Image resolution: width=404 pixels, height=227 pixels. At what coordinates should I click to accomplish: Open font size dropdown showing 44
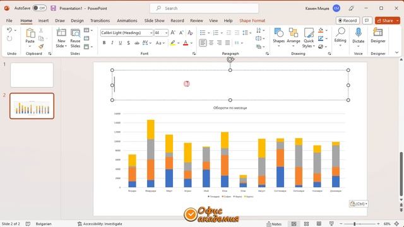coord(166,33)
